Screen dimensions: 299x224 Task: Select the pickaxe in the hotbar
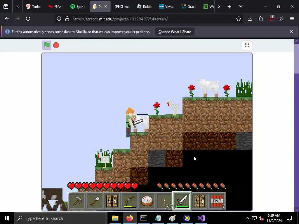point(77,201)
